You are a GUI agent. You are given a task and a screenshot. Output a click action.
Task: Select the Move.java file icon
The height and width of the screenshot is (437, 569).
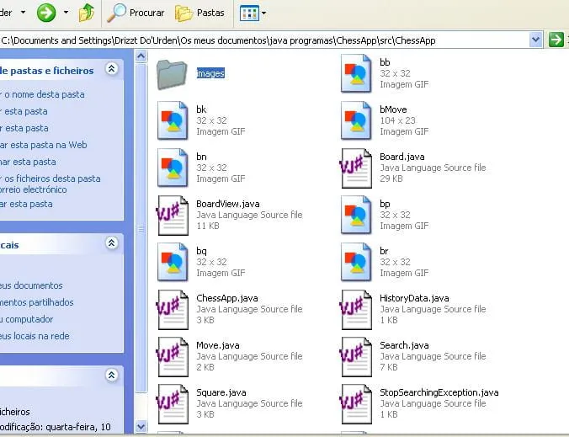point(173,357)
